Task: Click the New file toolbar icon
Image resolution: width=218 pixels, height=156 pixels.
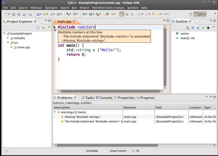Action: pos(6,14)
